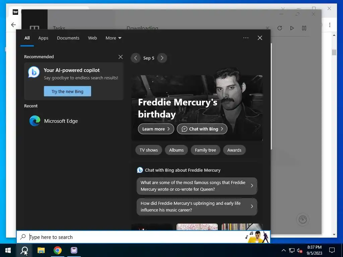Open the purple app icon in taskbar
The width and height of the screenshot is (343, 257).
tap(74, 250)
